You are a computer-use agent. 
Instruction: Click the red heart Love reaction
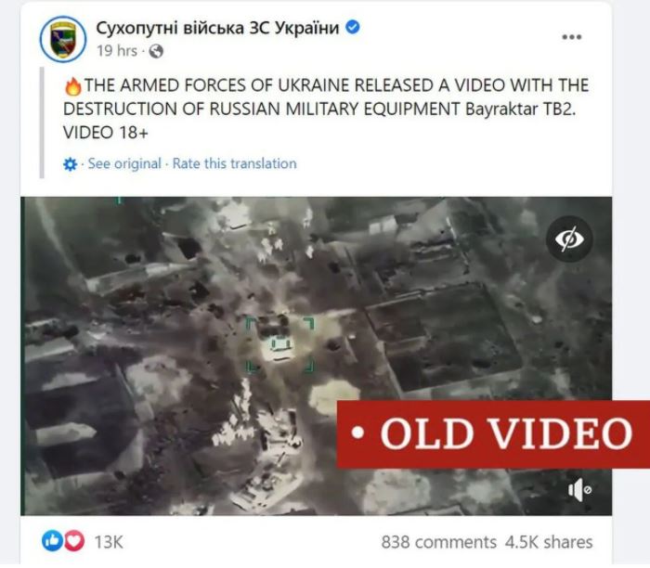coord(74,541)
